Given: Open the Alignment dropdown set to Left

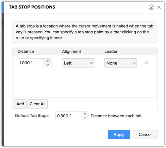Looking at the screenshot, I should (x=78, y=63).
